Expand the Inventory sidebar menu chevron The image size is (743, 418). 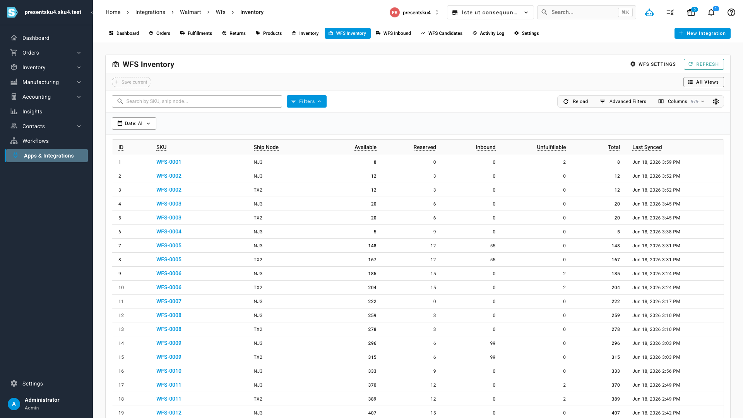point(79,67)
